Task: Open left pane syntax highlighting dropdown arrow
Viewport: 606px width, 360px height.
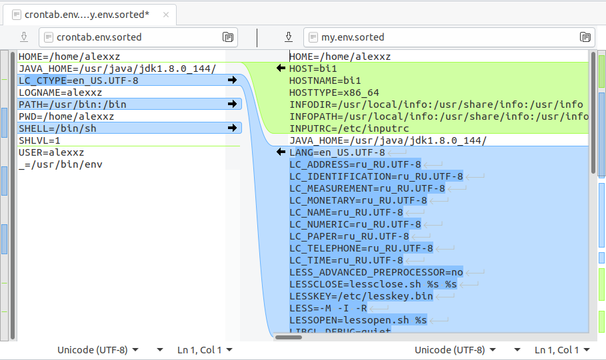Action: pos(159,350)
